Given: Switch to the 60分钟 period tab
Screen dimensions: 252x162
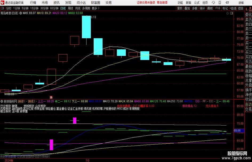Looking at the screenshot, I should coord(54,8).
